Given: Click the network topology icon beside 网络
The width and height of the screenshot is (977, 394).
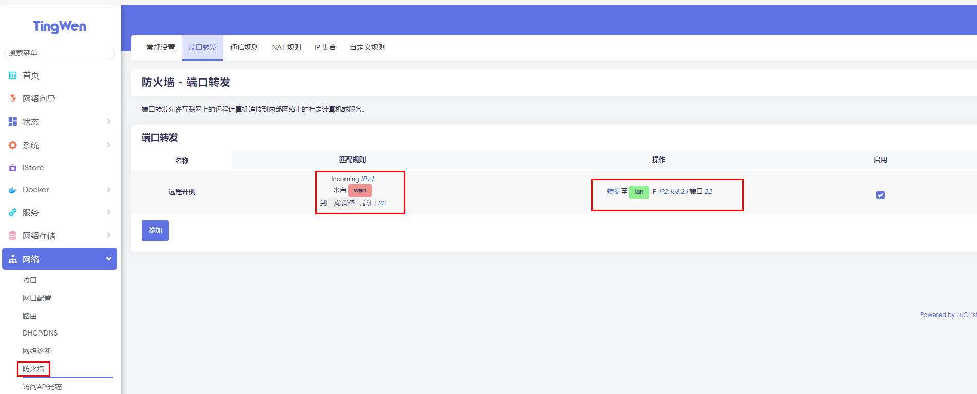Looking at the screenshot, I should click(13, 259).
